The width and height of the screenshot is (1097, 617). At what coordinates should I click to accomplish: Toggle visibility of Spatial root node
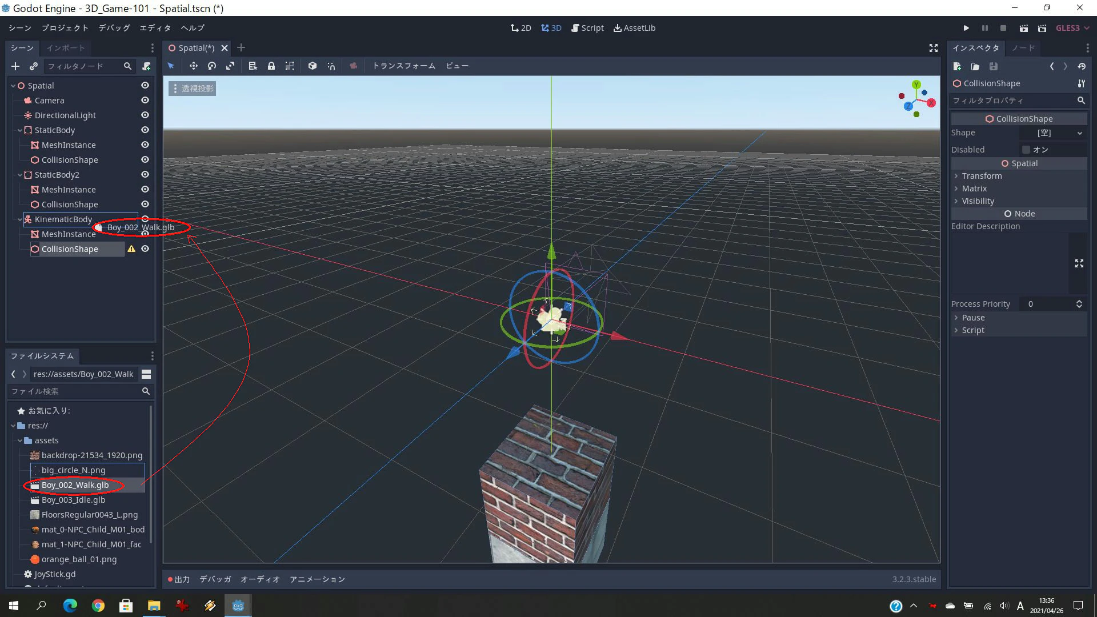tap(145, 86)
